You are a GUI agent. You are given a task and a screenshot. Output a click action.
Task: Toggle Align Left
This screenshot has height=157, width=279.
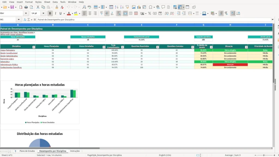(x=84, y=13)
